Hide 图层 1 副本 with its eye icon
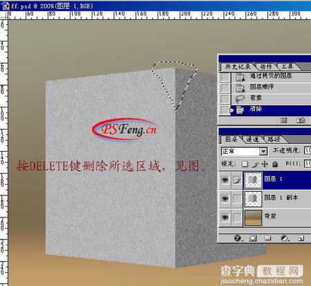This screenshot has height=286, width=311. point(225,198)
